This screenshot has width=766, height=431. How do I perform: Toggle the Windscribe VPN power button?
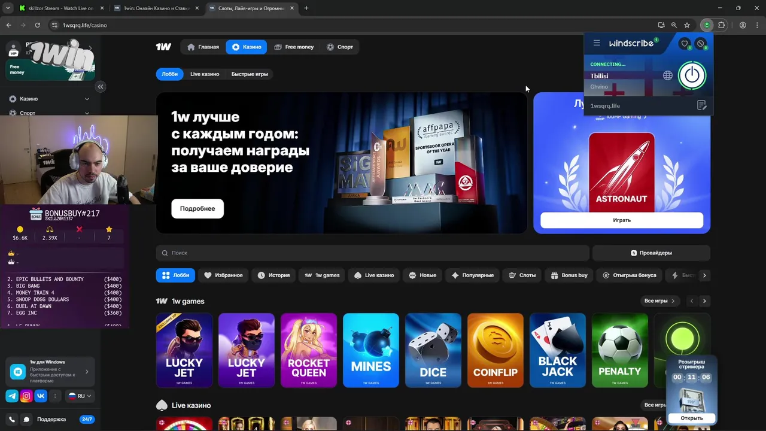[x=692, y=75]
